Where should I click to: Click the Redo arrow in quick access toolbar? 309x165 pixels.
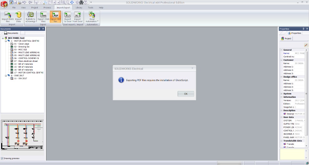pyautogui.click(x=31, y=3)
